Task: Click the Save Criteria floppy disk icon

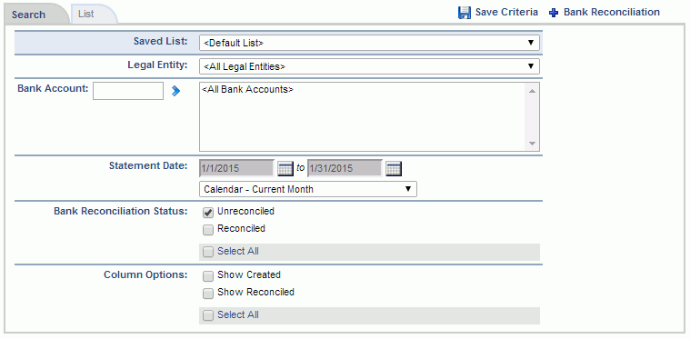Action: coord(465,13)
